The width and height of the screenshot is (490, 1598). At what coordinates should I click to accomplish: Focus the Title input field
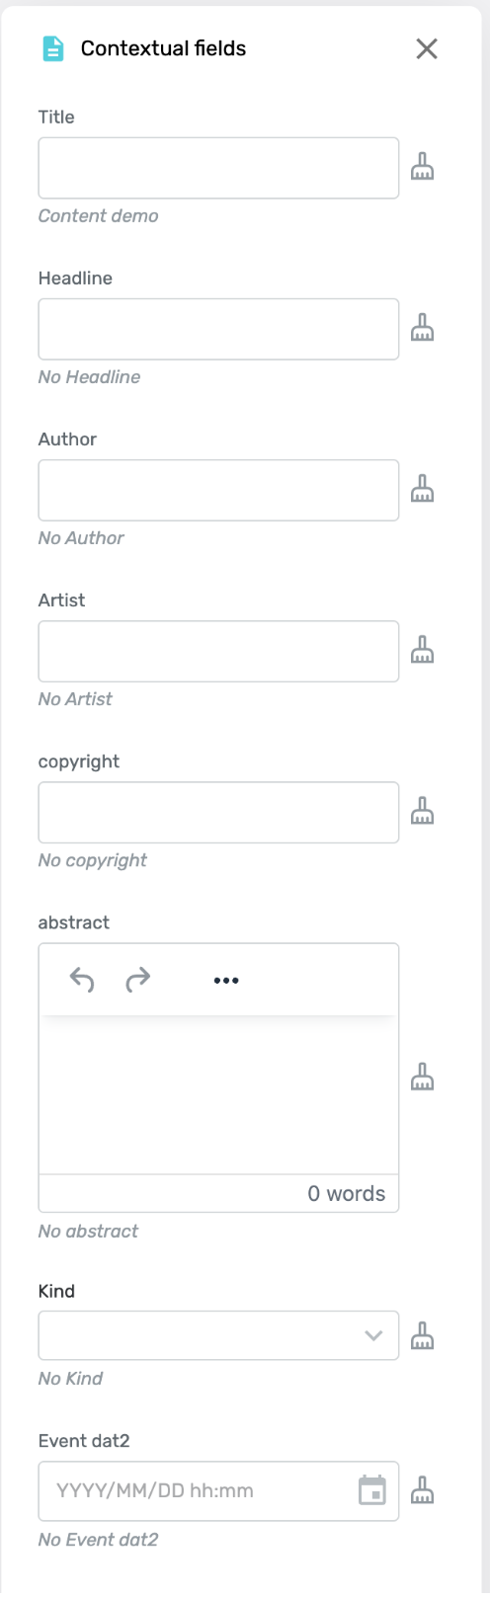point(218,168)
